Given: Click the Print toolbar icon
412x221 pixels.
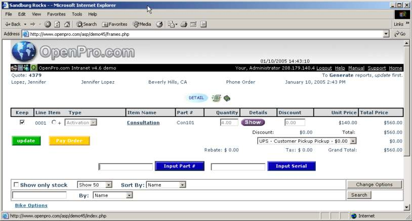Looking at the screenshot, I should tap(184, 24).
